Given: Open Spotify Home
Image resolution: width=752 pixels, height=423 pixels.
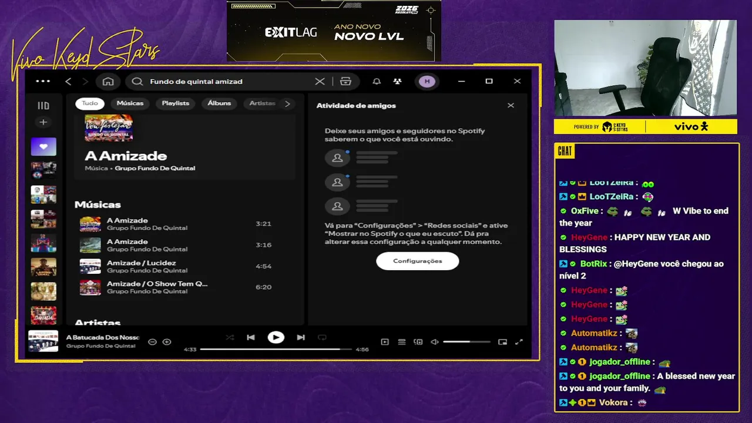Looking at the screenshot, I should tap(108, 81).
